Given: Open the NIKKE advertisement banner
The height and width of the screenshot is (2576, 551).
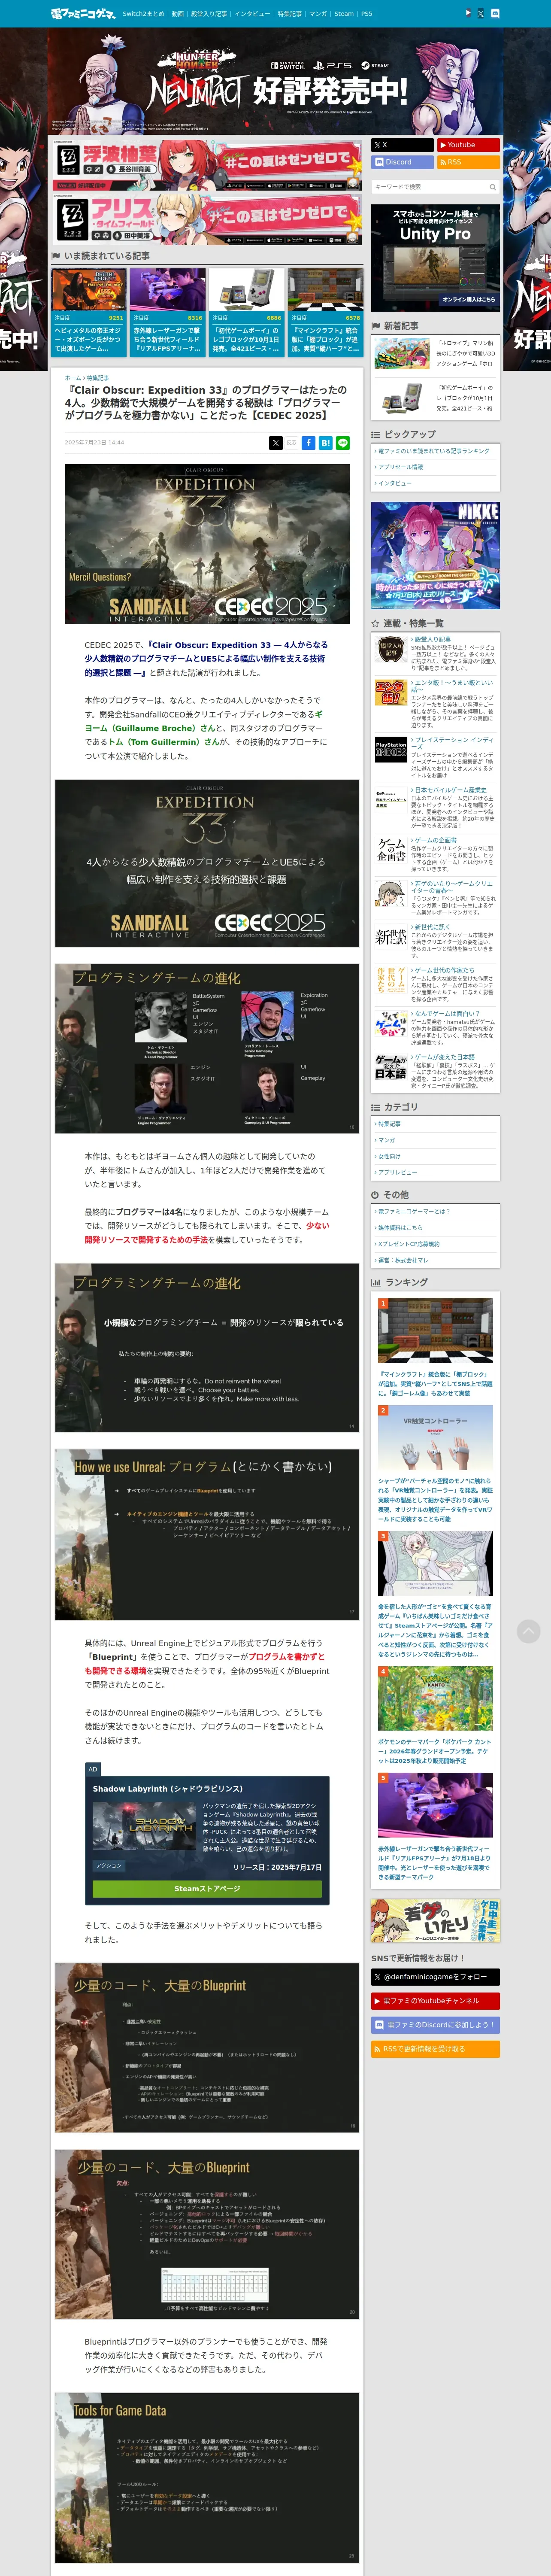Looking at the screenshot, I should [435, 555].
